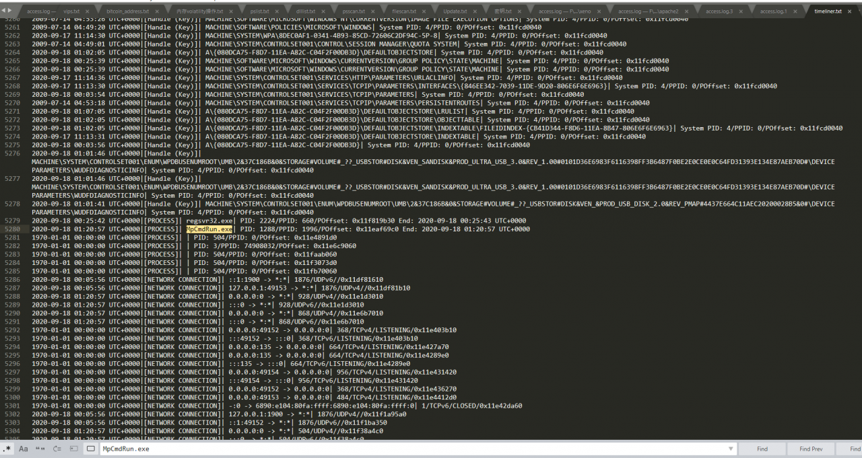This screenshot has width=862, height=458.
Task: Click PID: 3/PPID: 74908032 text
Action: [x=234, y=245]
